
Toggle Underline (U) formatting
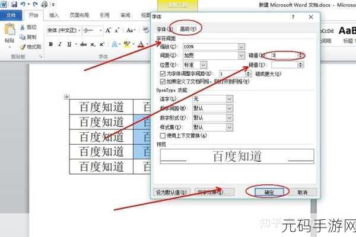69,44
